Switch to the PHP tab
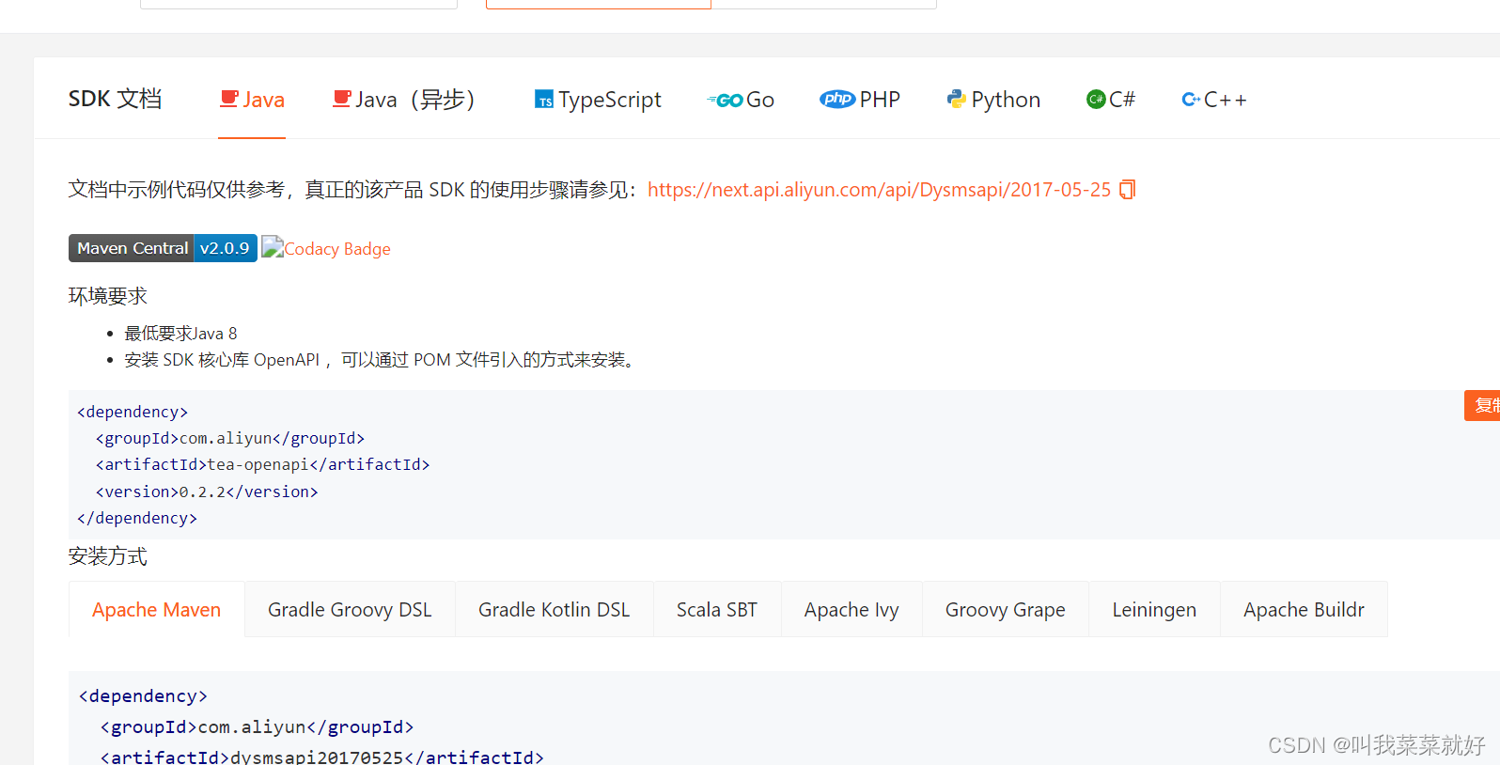Screen dimensions: 1500x765 point(860,100)
